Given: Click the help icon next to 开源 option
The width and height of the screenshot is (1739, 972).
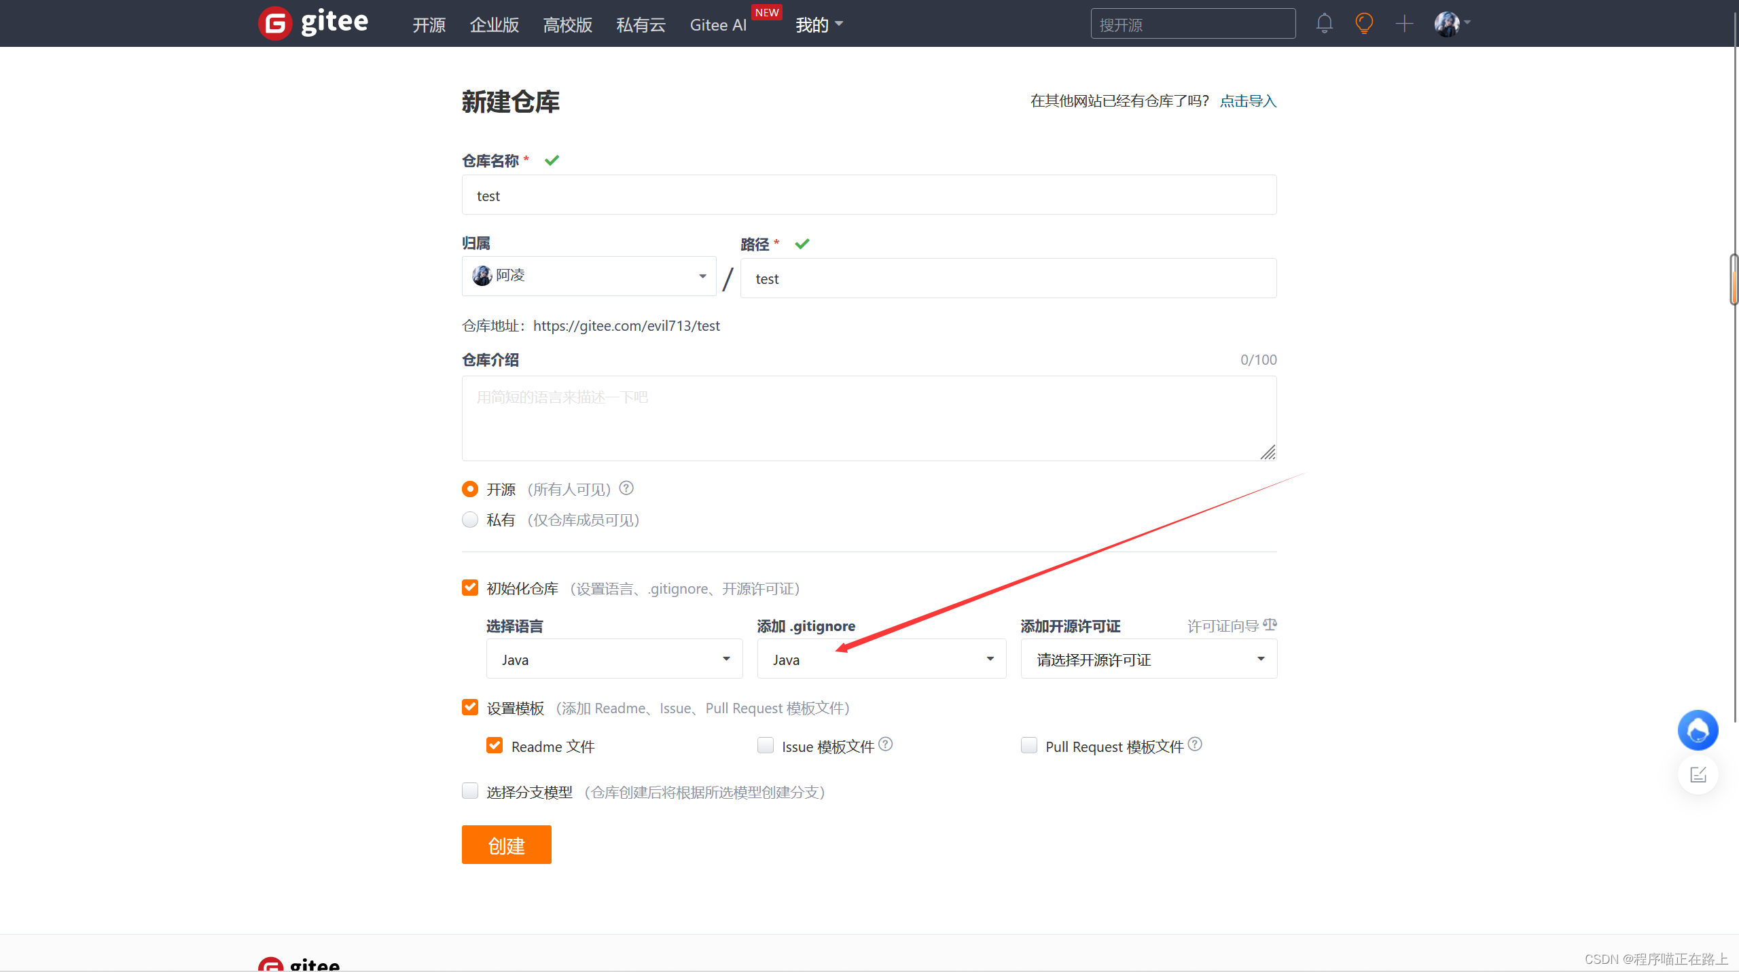Looking at the screenshot, I should [x=626, y=488].
